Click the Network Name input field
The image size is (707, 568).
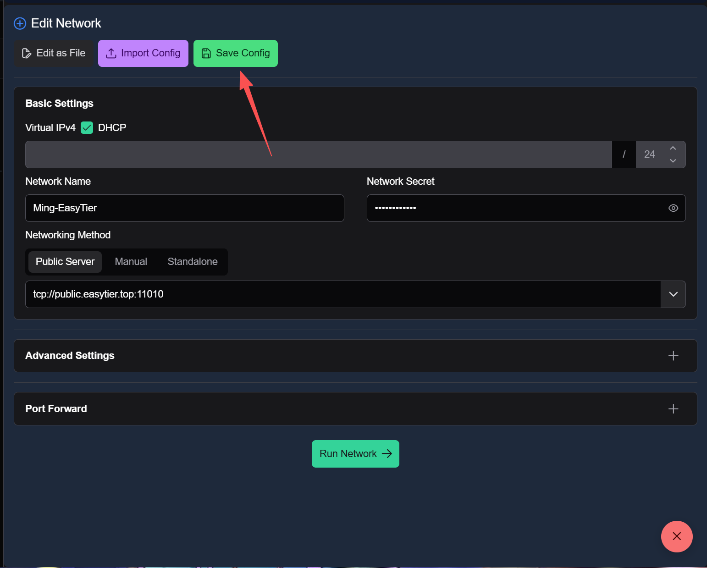[x=184, y=208]
